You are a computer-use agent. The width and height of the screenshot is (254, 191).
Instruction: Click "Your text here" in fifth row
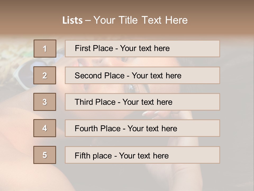(144, 155)
